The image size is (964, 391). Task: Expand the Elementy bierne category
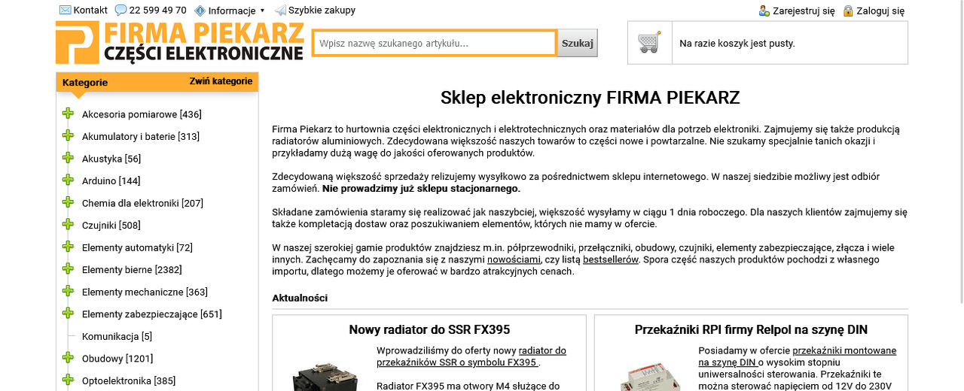pos(69,269)
